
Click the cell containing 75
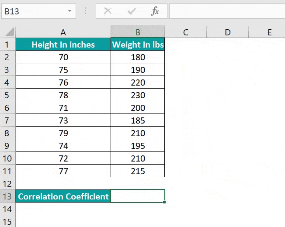pos(63,70)
